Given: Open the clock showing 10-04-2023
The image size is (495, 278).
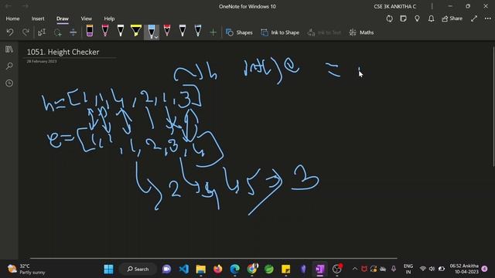Looking at the screenshot, I should (x=464, y=269).
